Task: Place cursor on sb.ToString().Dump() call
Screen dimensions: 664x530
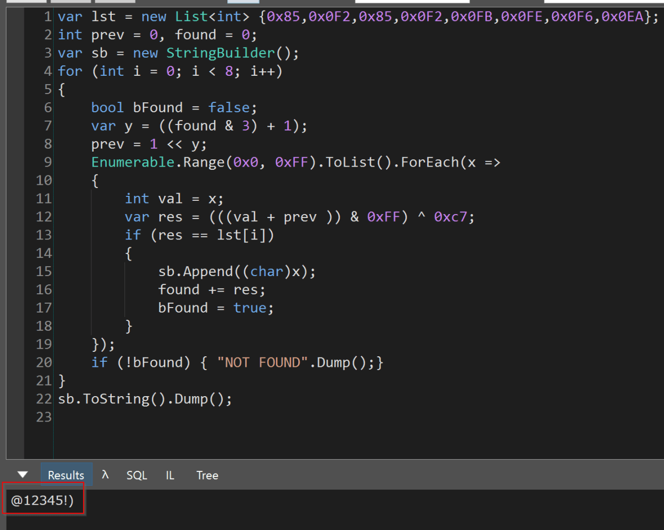Action: [x=145, y=399]
